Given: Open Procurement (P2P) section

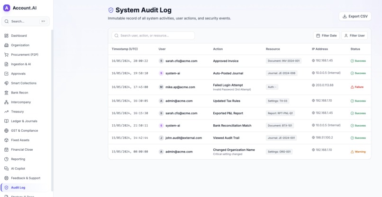Looking at the screenshot, I should [x=26, y=55].
